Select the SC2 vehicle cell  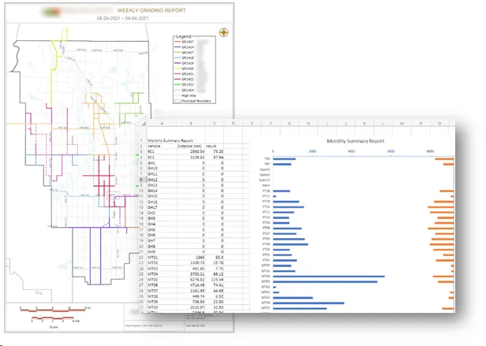(162, 157)
